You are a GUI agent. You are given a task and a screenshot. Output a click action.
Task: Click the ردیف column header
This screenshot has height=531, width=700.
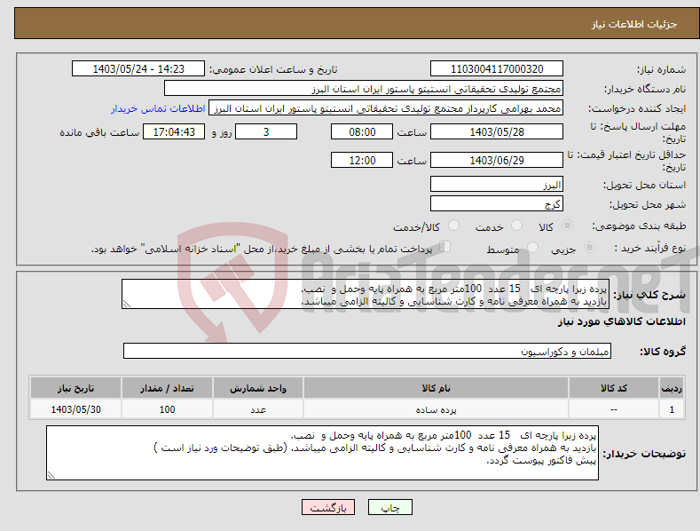tap(672, 388)
